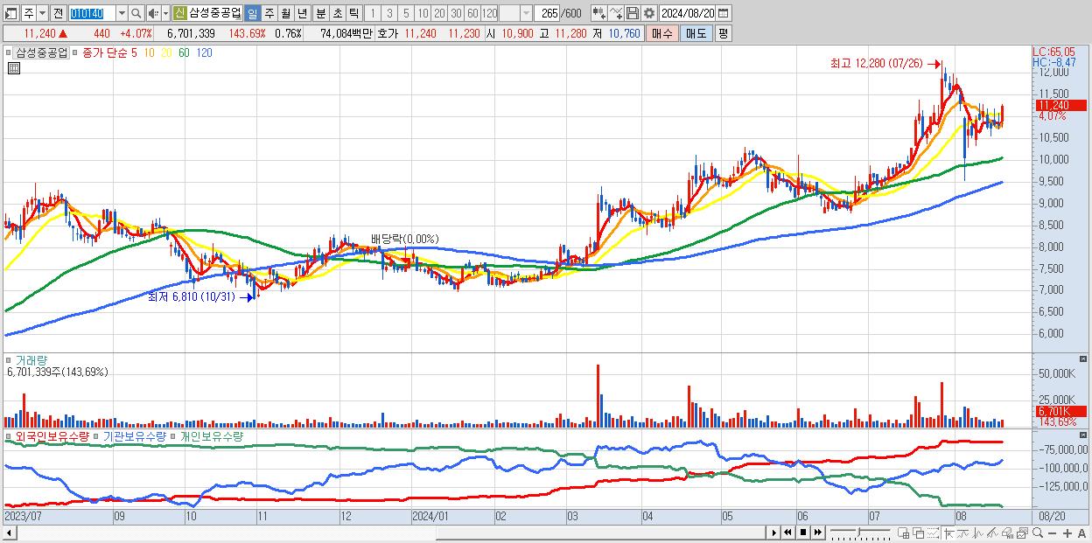Click the chart-with-grid icon at bottom
Viewport: 1092px width, 543px height.
tap(903, 533)
